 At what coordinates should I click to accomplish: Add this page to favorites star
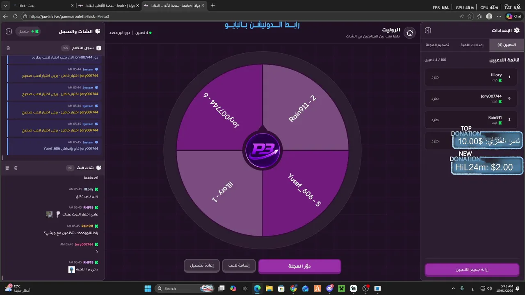click(x=470, y=16)
